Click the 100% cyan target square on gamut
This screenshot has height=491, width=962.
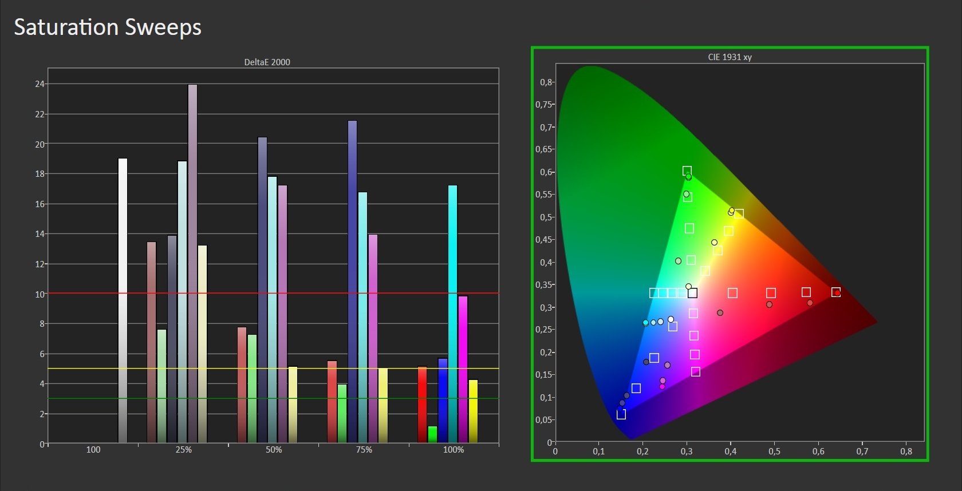point(653,293)
